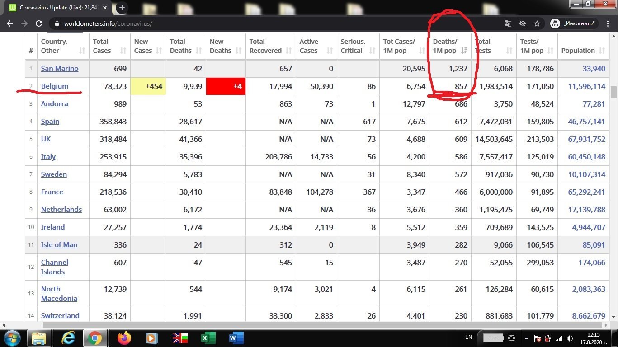The width and height of the screenshot is (618, 347).
Task: Sort table by Total Recovered column
Action: pyautogui.click(x=270, y=46)
